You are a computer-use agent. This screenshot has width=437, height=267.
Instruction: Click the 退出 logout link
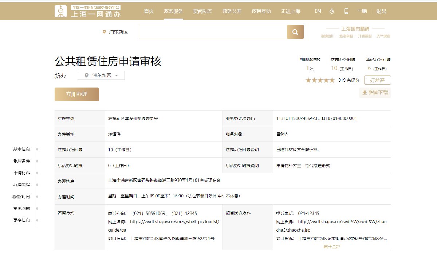tap(381, 11)
